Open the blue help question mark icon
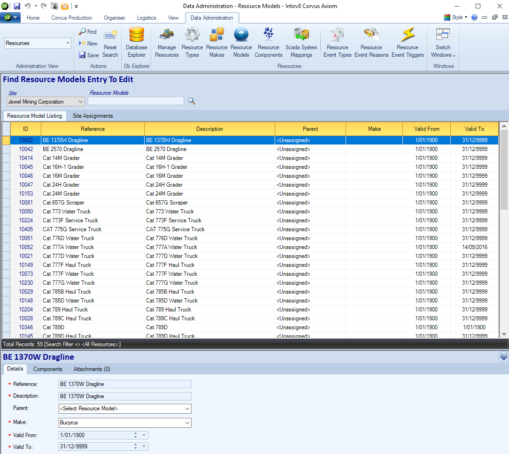 click(x=474, y=17)
